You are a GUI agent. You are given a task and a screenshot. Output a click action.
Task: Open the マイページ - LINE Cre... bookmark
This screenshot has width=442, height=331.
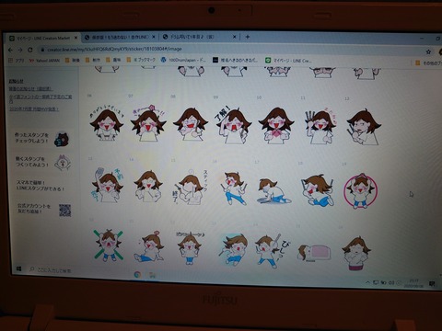(x=288, y=61)
